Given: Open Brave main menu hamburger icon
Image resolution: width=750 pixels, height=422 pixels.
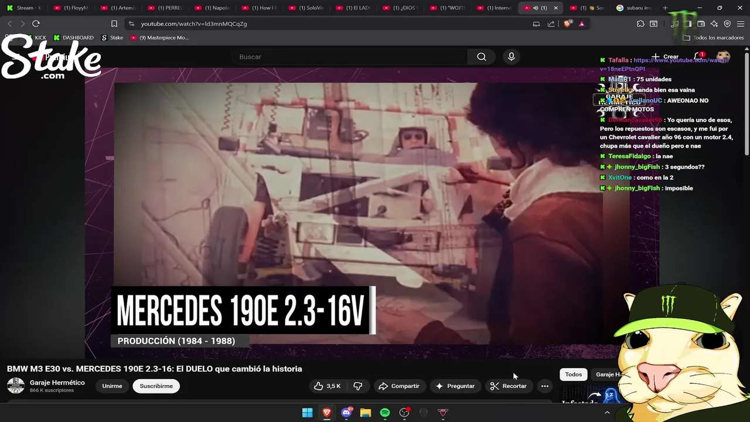Looking at the screenshot, I should (x=741, y=23).
